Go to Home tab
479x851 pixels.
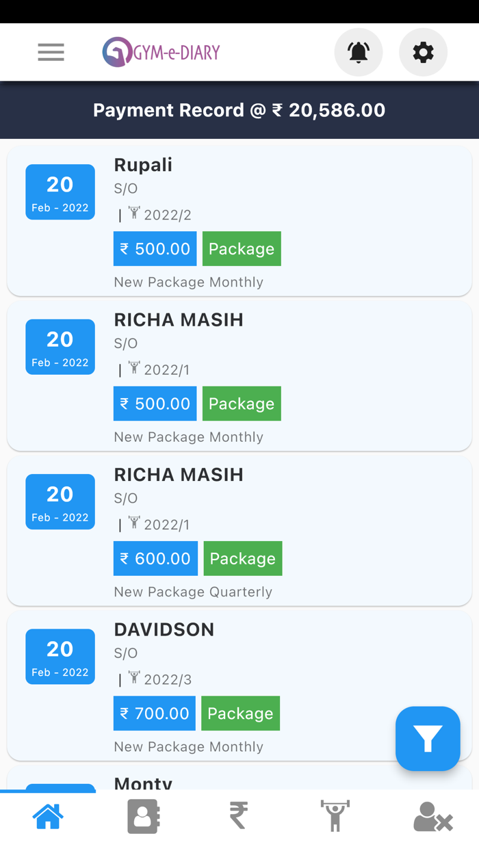tap(48, 816)
